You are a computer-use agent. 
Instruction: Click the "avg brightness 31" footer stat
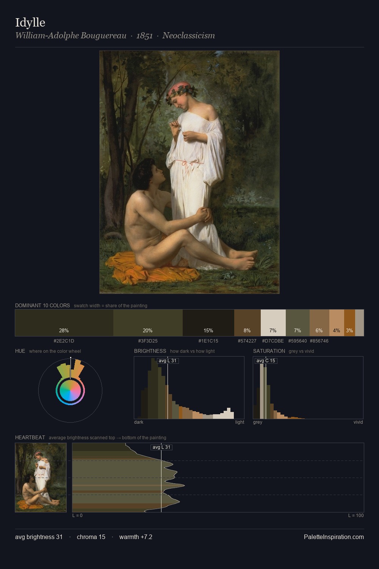[39, 537]
